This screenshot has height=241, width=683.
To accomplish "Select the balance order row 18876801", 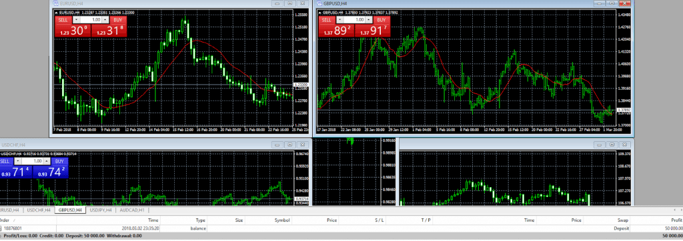I will click(341, 228).
